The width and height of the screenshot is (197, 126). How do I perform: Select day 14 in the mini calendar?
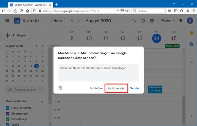click(36, 66)
